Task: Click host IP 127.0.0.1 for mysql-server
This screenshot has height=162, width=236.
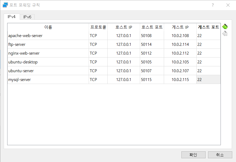Action: pos(124,79)
